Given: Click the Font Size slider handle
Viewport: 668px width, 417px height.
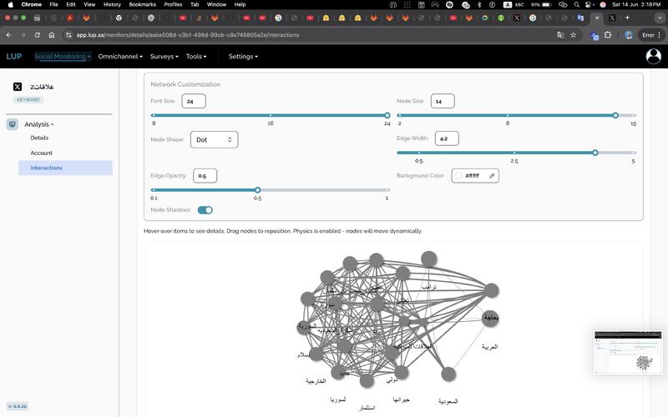Looking at the screenshot, I should coord(387,115).
